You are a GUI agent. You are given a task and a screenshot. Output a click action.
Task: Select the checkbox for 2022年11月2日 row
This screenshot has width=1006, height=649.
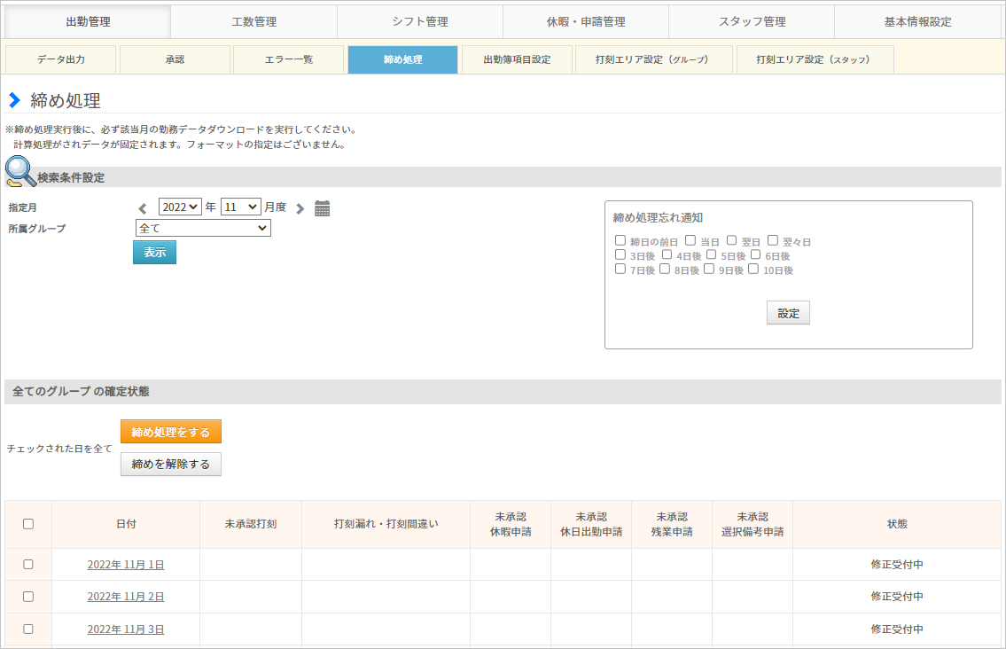28,597
